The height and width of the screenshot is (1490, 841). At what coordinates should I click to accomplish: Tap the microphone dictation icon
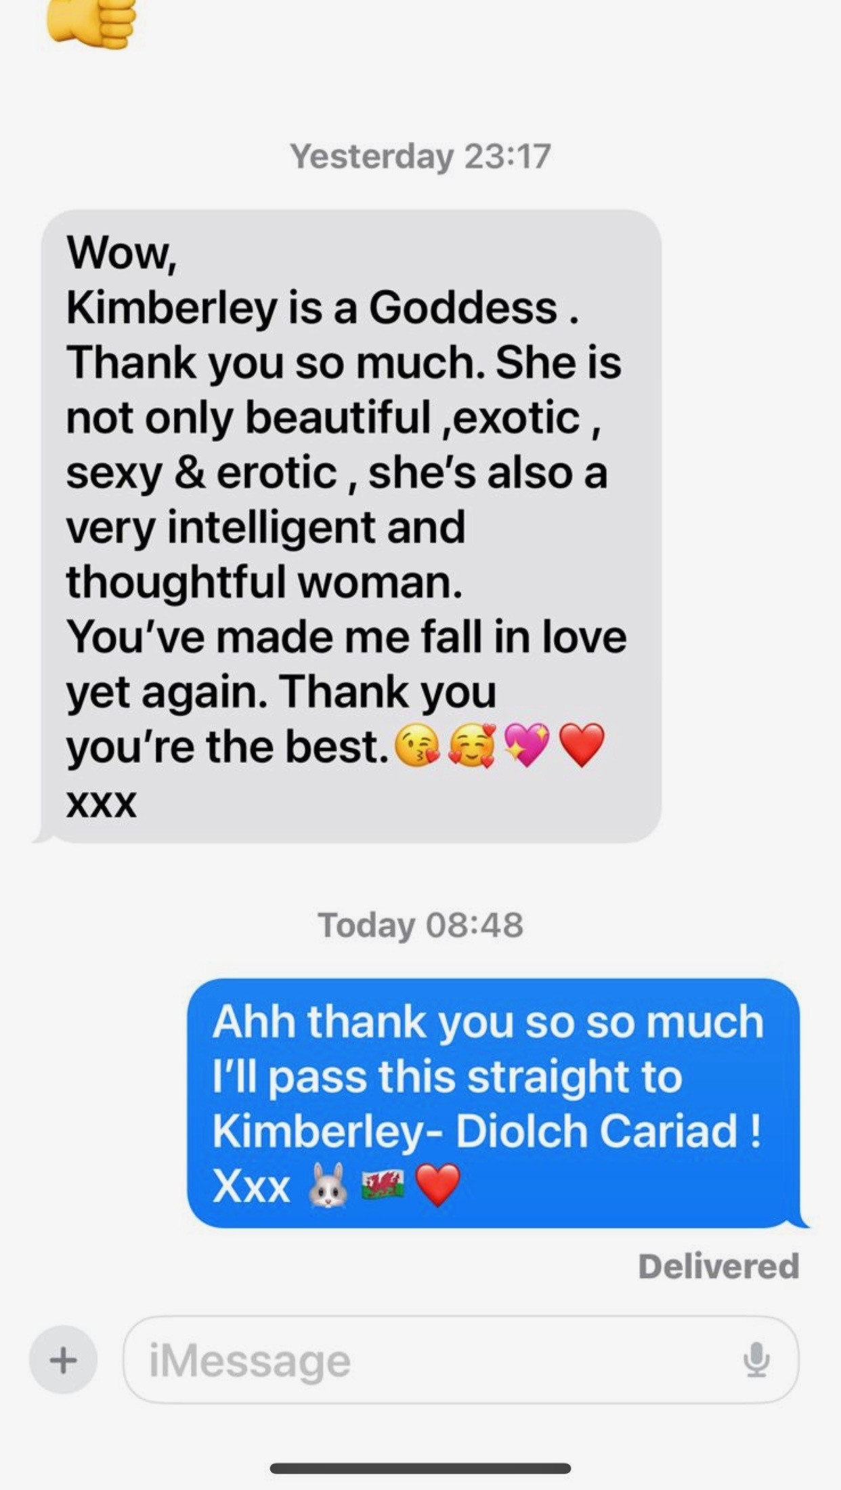click(x=756, y=1359)
